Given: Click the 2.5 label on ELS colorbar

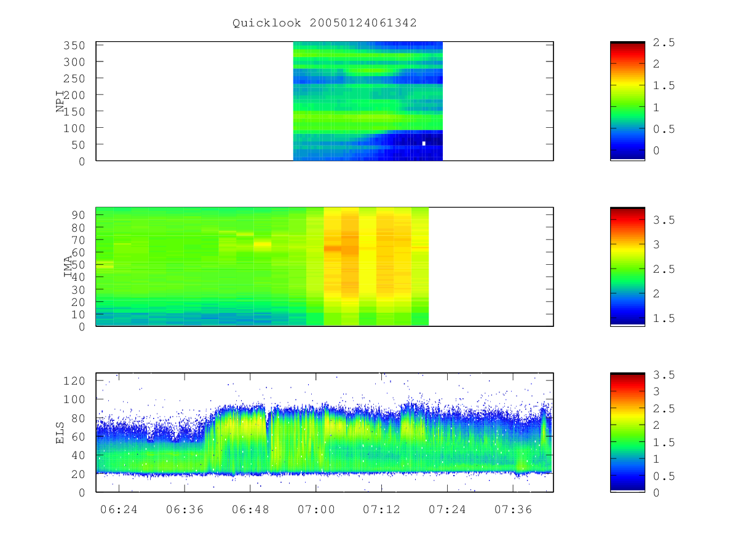Looking at the screenshot, I should coord(664,409).
